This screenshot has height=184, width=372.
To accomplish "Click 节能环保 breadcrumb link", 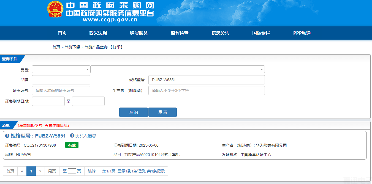I will 72,47.
